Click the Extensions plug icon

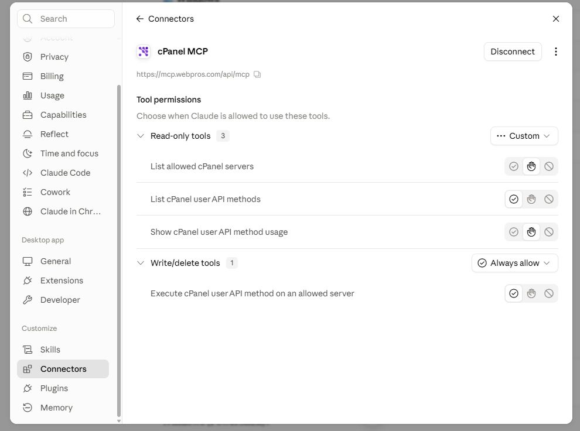tap(28, 281)
